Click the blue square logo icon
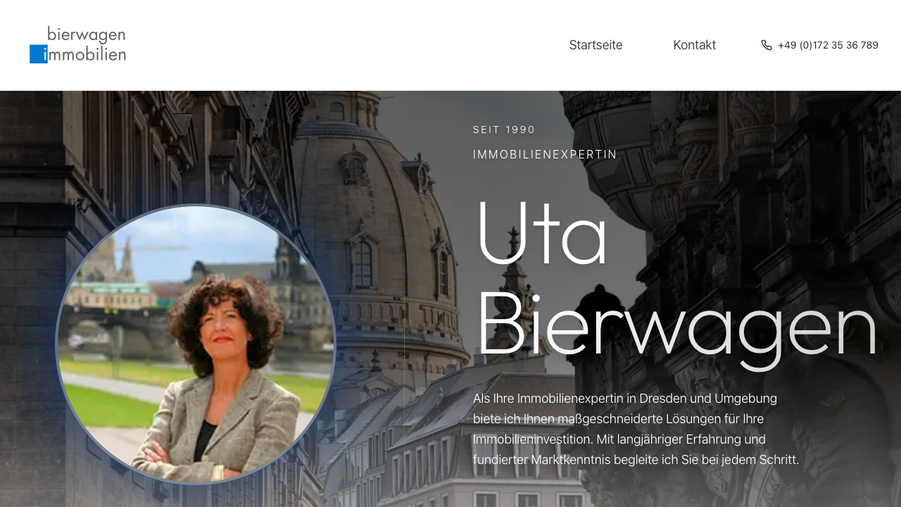 tap(38, 54)
